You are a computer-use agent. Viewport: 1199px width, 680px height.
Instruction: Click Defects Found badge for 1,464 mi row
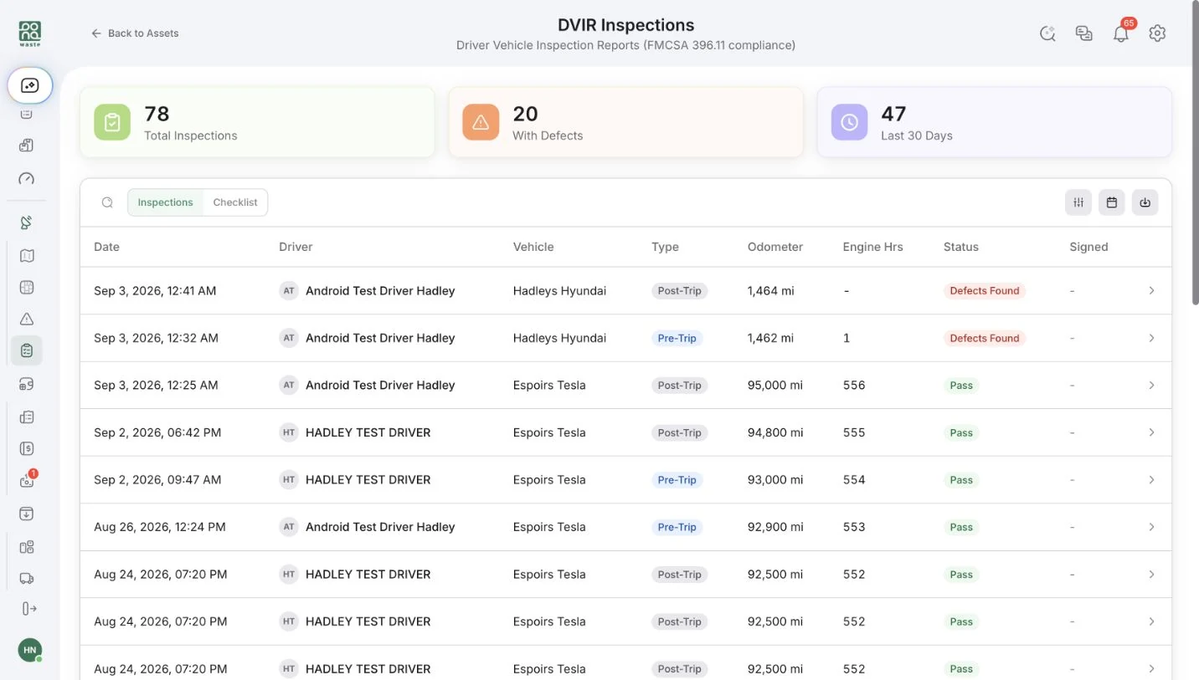[985, 291]
